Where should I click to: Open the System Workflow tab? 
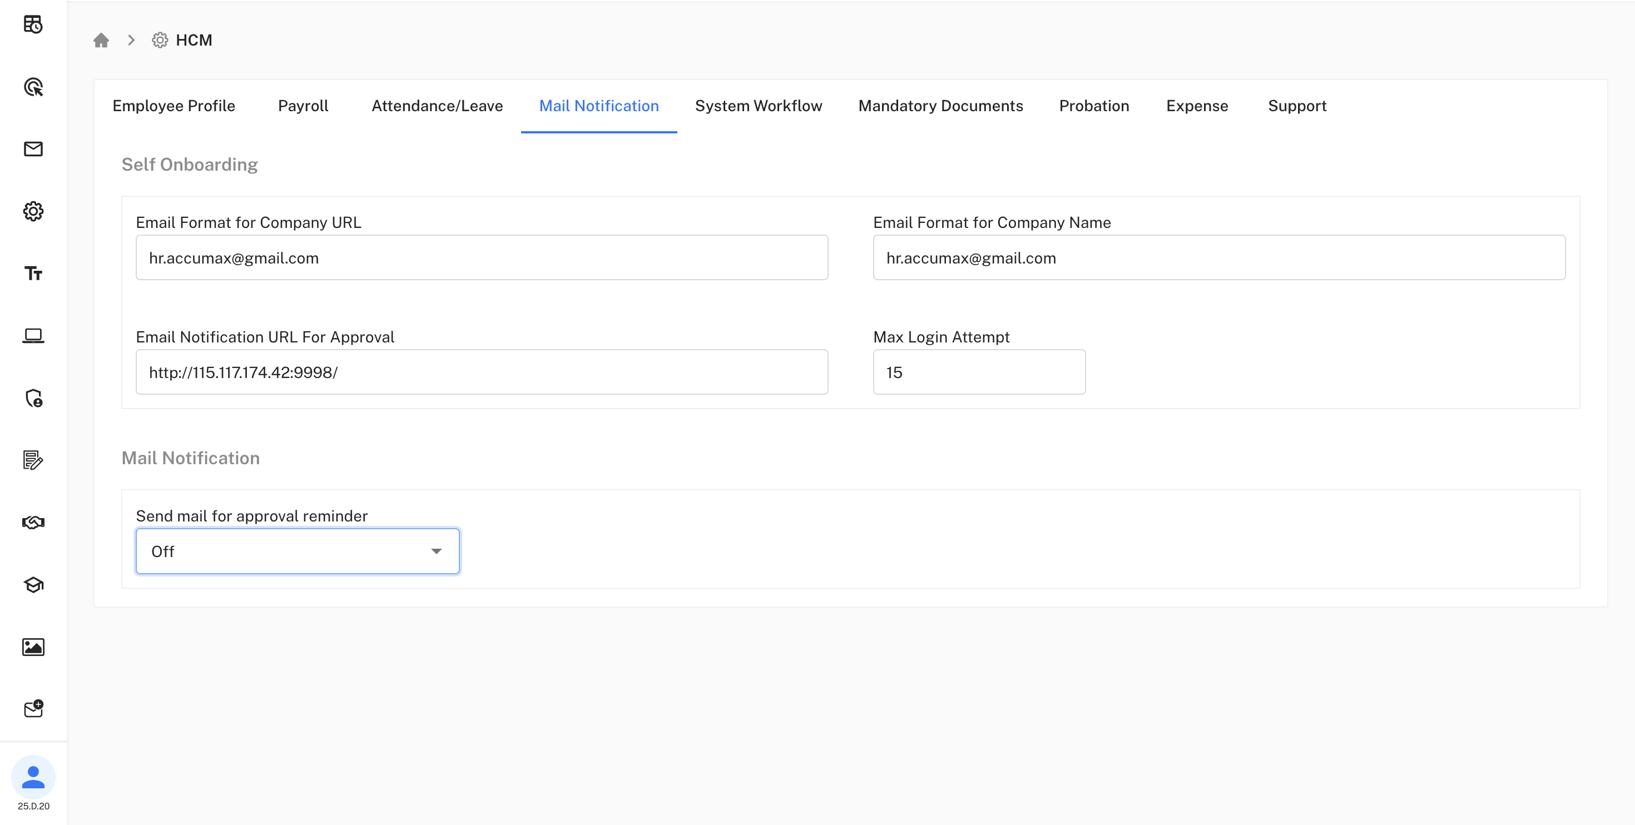pyautogui.click(x=759, y=106)
